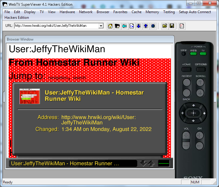Open the Browser menu
The width and height of the screenshot is (219, 187).
pos(103,12)
